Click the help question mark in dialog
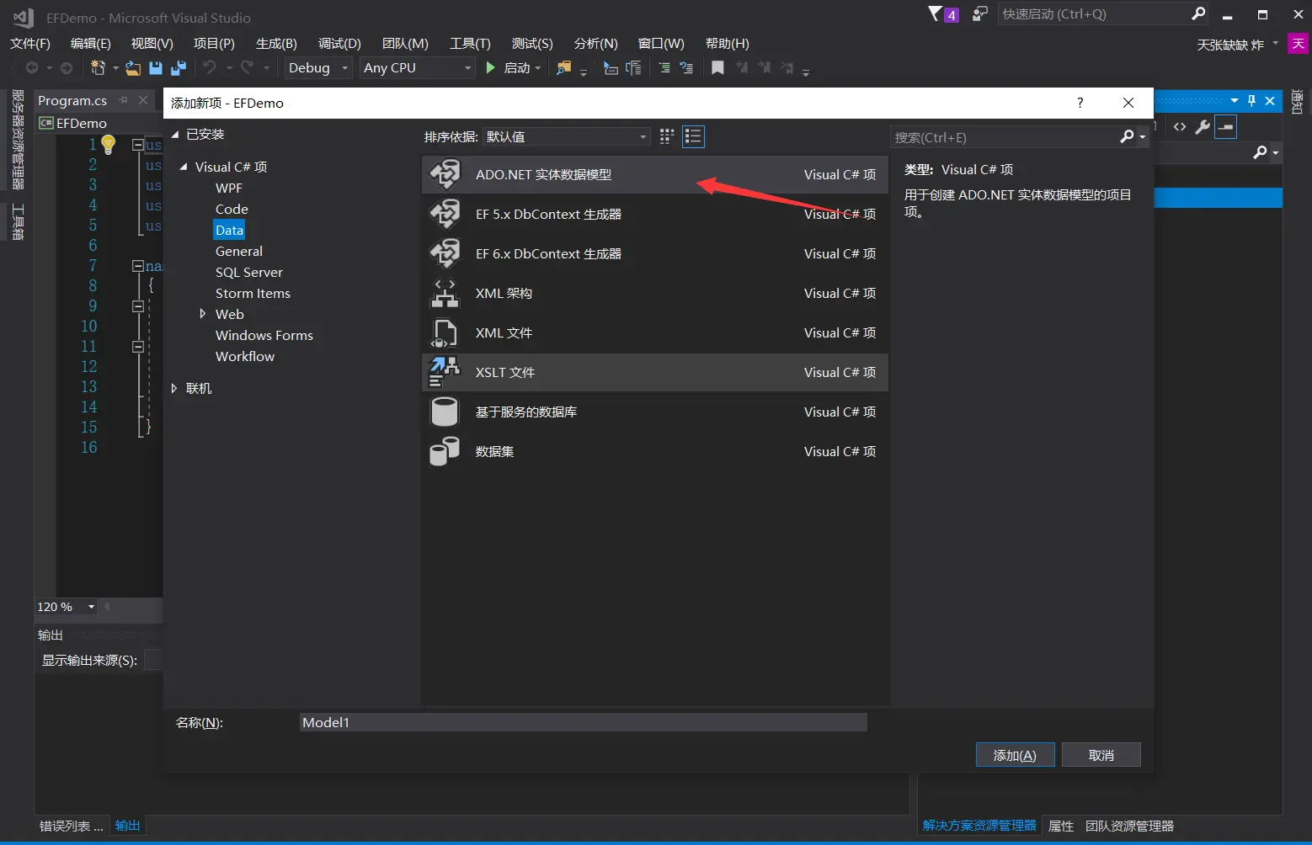 pyautogui.click(x=1080, y=103)
